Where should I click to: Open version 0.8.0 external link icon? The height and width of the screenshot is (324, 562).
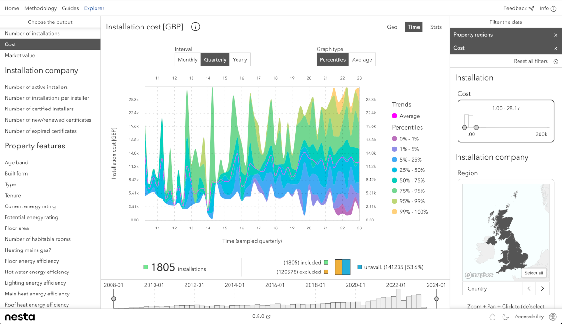point(268,317)
